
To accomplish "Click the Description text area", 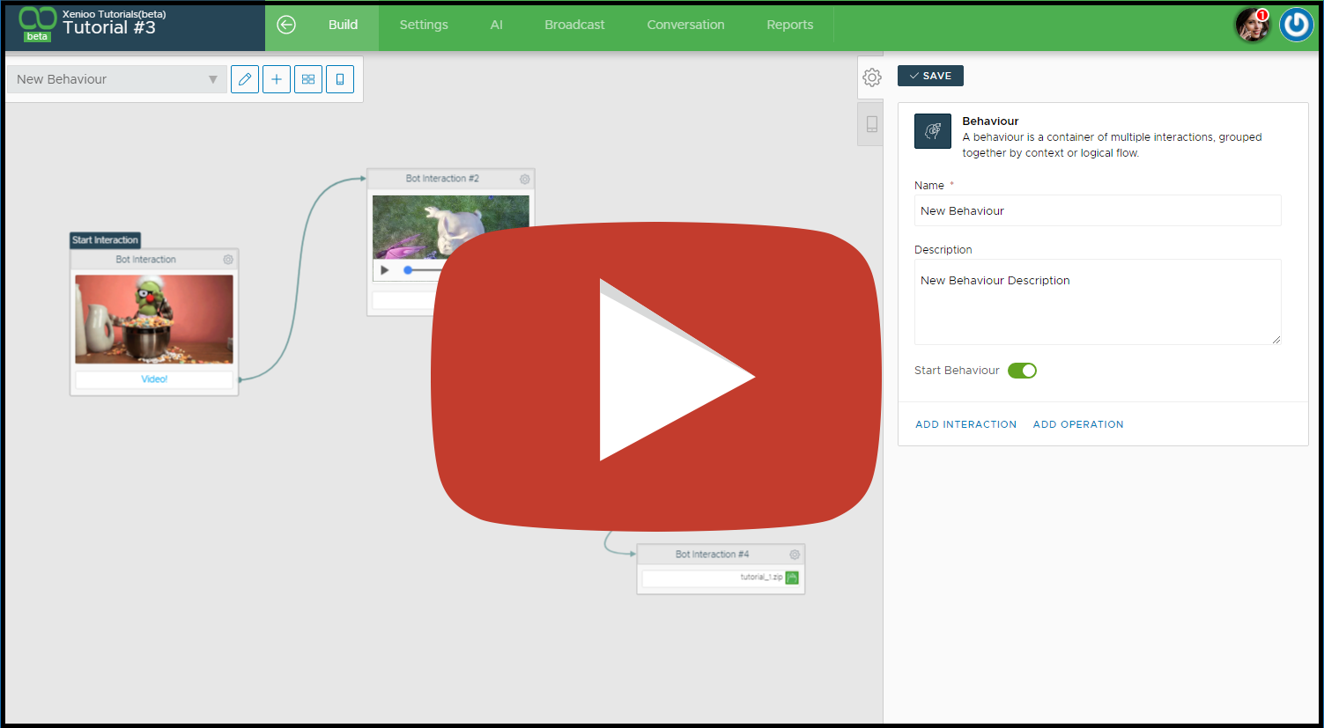I will pos(1098,302).
